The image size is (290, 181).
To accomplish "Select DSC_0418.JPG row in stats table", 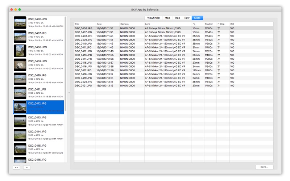I will (x=174, y=74).
